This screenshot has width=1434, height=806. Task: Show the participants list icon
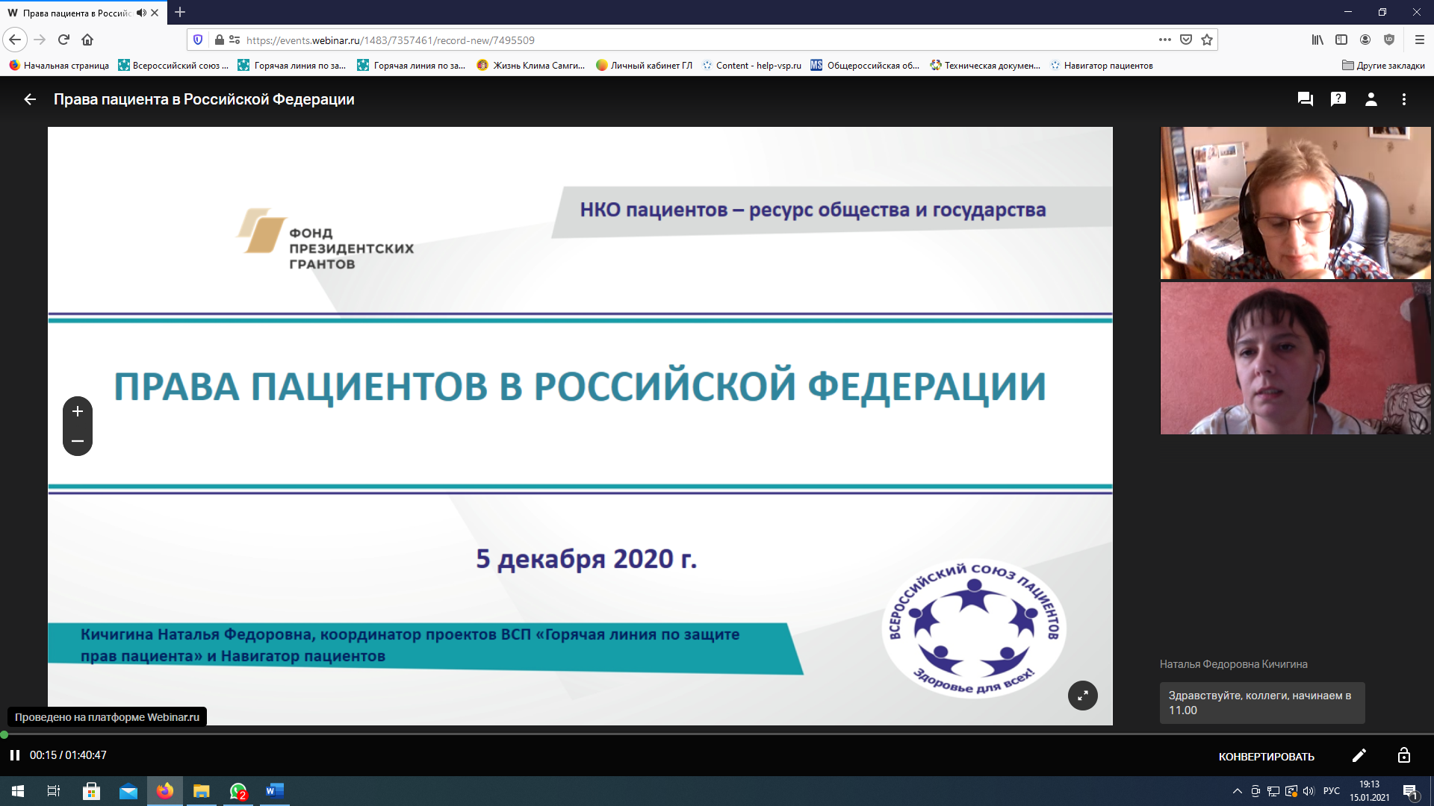(x=1371, y=99)
